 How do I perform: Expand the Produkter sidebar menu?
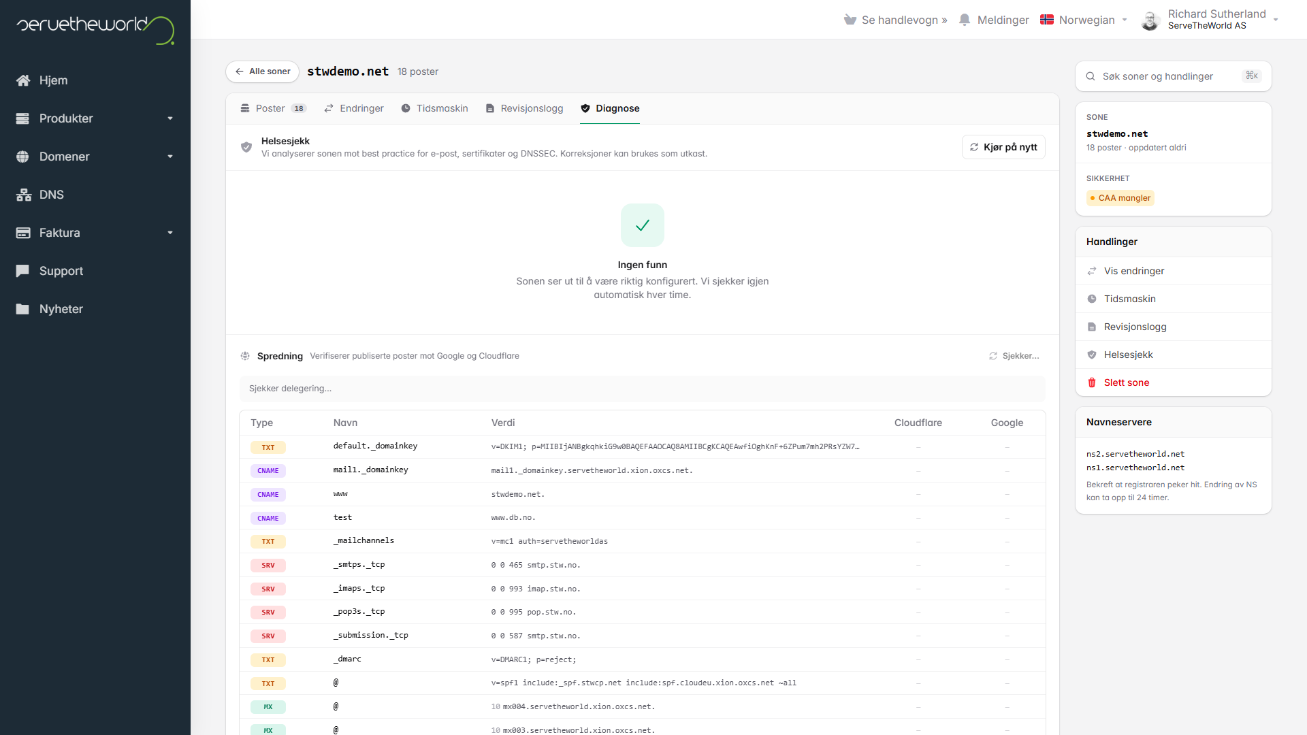(x=95, y=118)
